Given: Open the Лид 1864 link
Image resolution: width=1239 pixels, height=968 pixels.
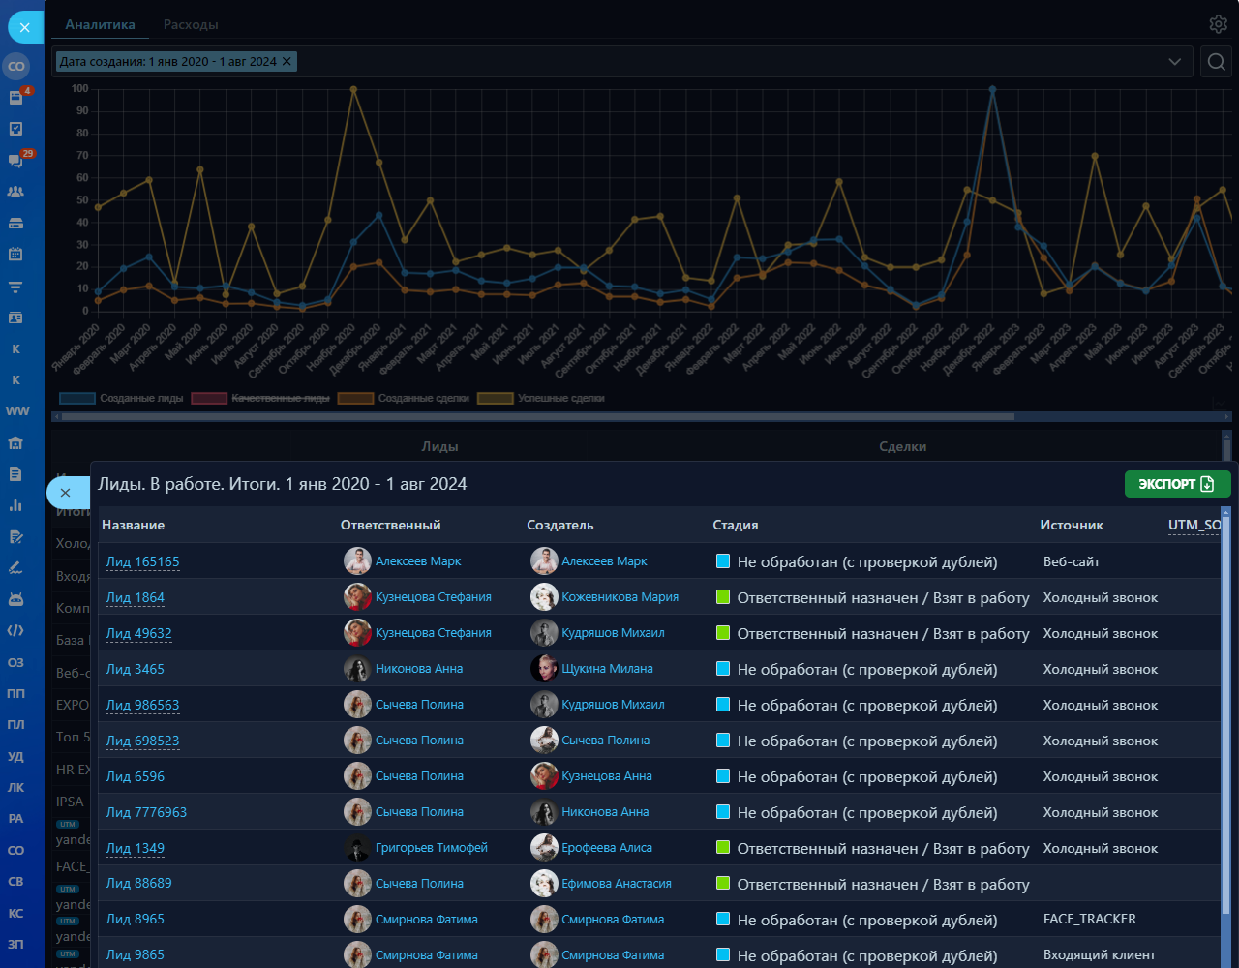Looking at the screenshot, I should 135,597.
